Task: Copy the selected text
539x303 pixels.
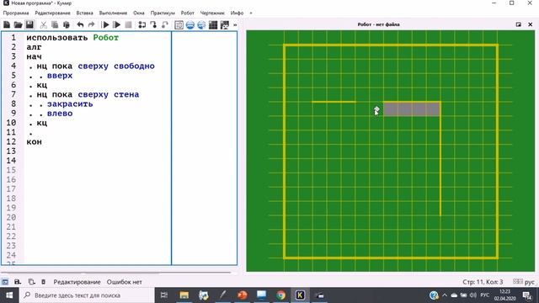Action: point(55,24)
